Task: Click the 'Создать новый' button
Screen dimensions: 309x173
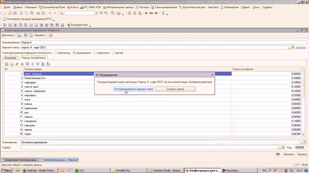Action: pos(175,89)
